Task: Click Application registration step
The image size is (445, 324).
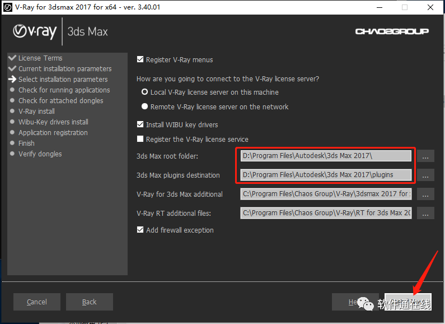Action: coord(53,133)
